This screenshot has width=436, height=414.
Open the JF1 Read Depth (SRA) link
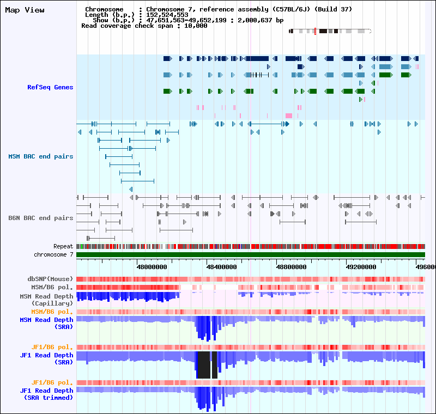[46, 358]
